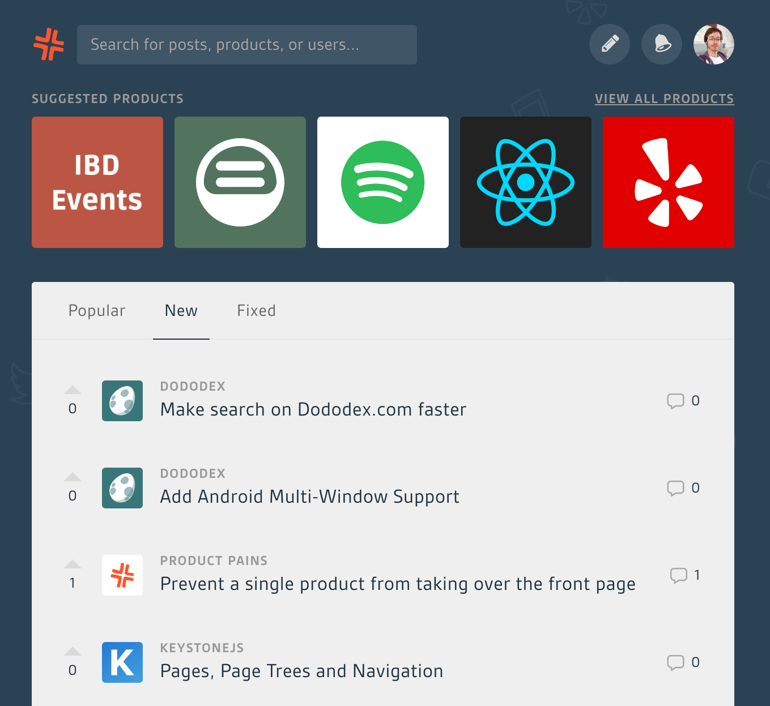The height and width of the screenshot is (706, 770).
Task: Click the PRODUCT PAINS product label
Action: pos(214,561)
